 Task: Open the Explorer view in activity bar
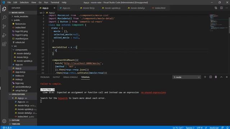tap(4, 9)
